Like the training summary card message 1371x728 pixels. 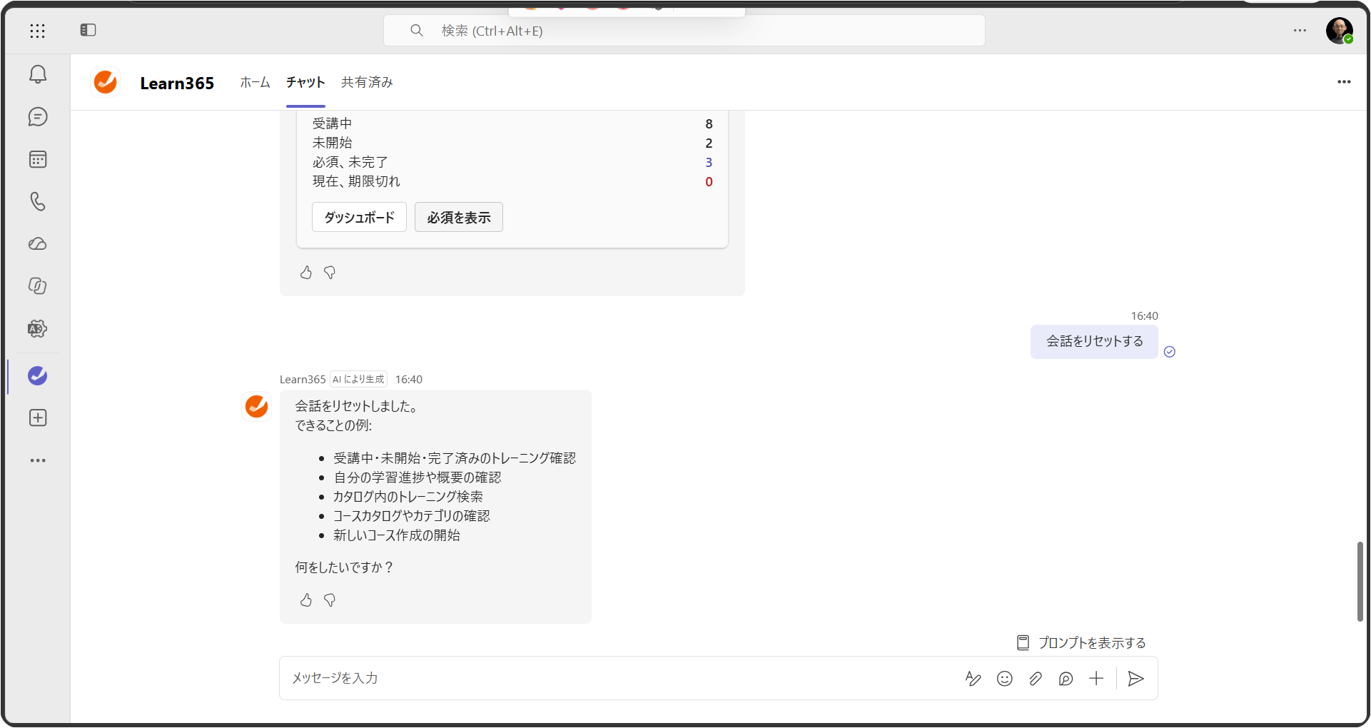[306, 273]
